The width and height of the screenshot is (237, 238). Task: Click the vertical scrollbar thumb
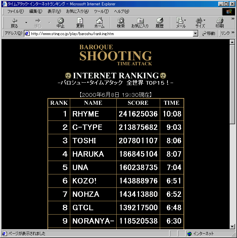(x=232, y=84)
